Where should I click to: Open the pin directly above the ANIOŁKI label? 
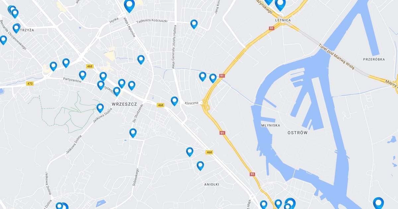(x=200, y=166)
